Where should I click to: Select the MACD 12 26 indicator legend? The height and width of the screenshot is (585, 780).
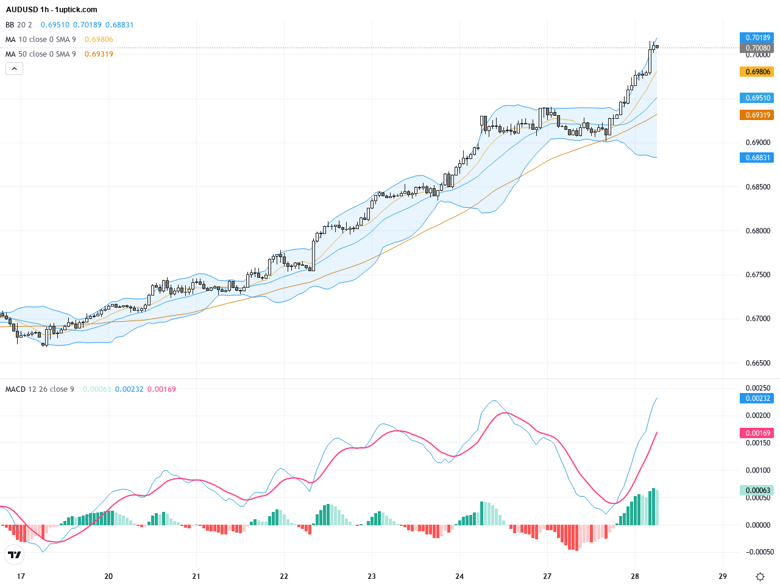pyautogui.click(x=40, y=389)
